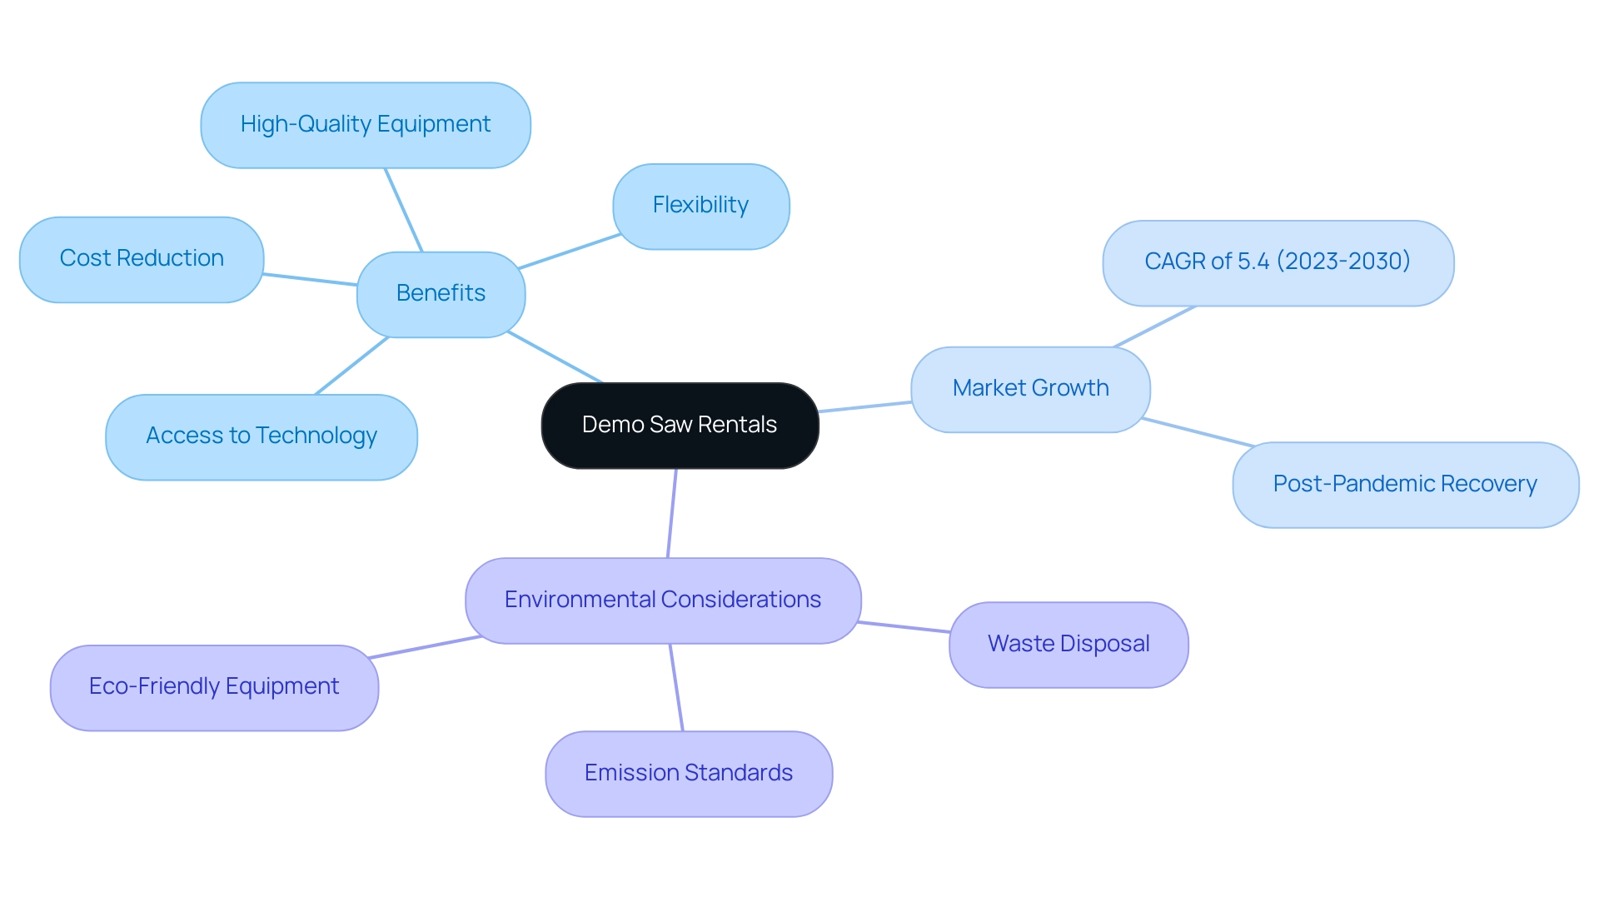Select the Environmental Considerations node
This screenshot has width=1599, height=902.
click(662, 598)
